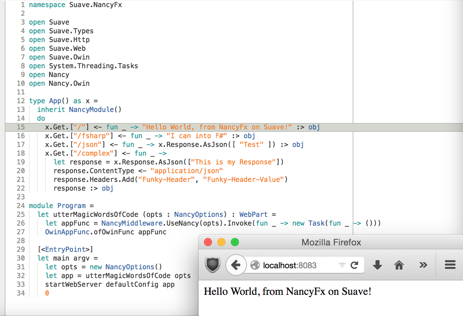Click response :> obj on line 22
The width and height of the screenshot is (463, 316).
[x=84, y=188]
